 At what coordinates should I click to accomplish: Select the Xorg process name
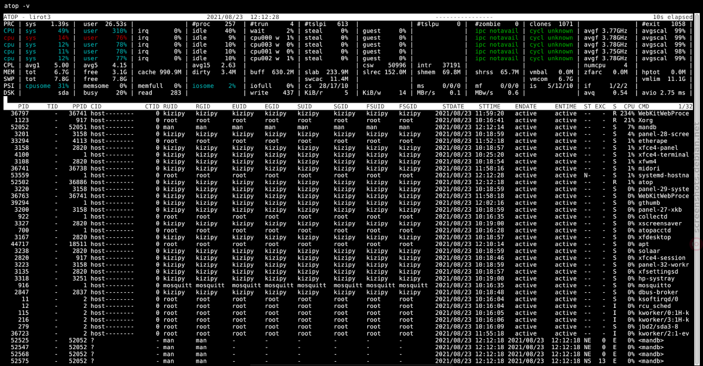[x=645, y=120]
